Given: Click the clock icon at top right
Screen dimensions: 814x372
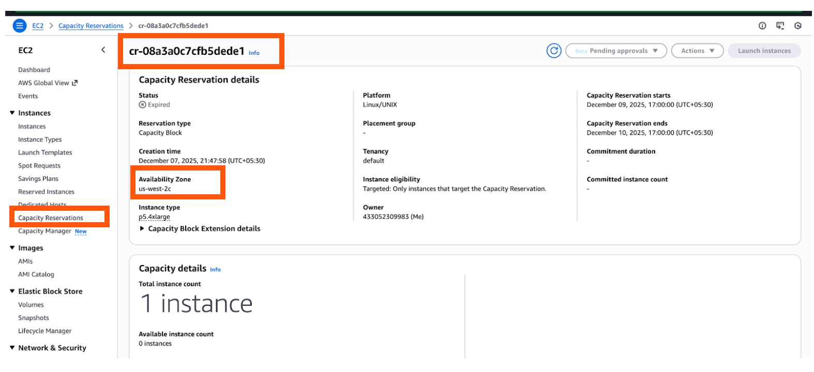Looking at the screenshot, I should tap(798, 26).
